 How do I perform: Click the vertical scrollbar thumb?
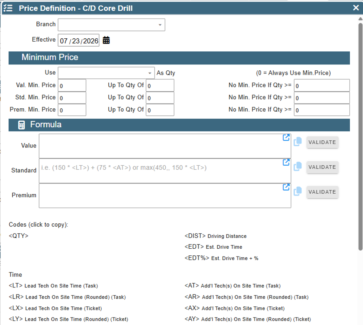[360, 137]
